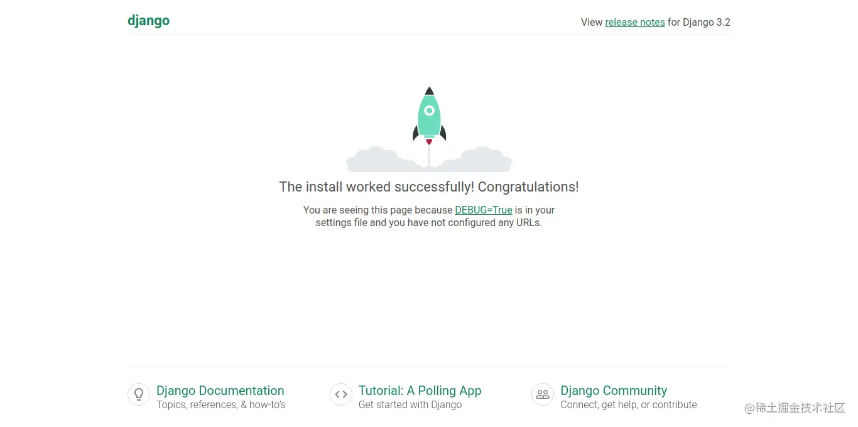Screen dimensions: 858x427
Task: Click 'for Django 3.2' version text
Action: tap(698, 22)
